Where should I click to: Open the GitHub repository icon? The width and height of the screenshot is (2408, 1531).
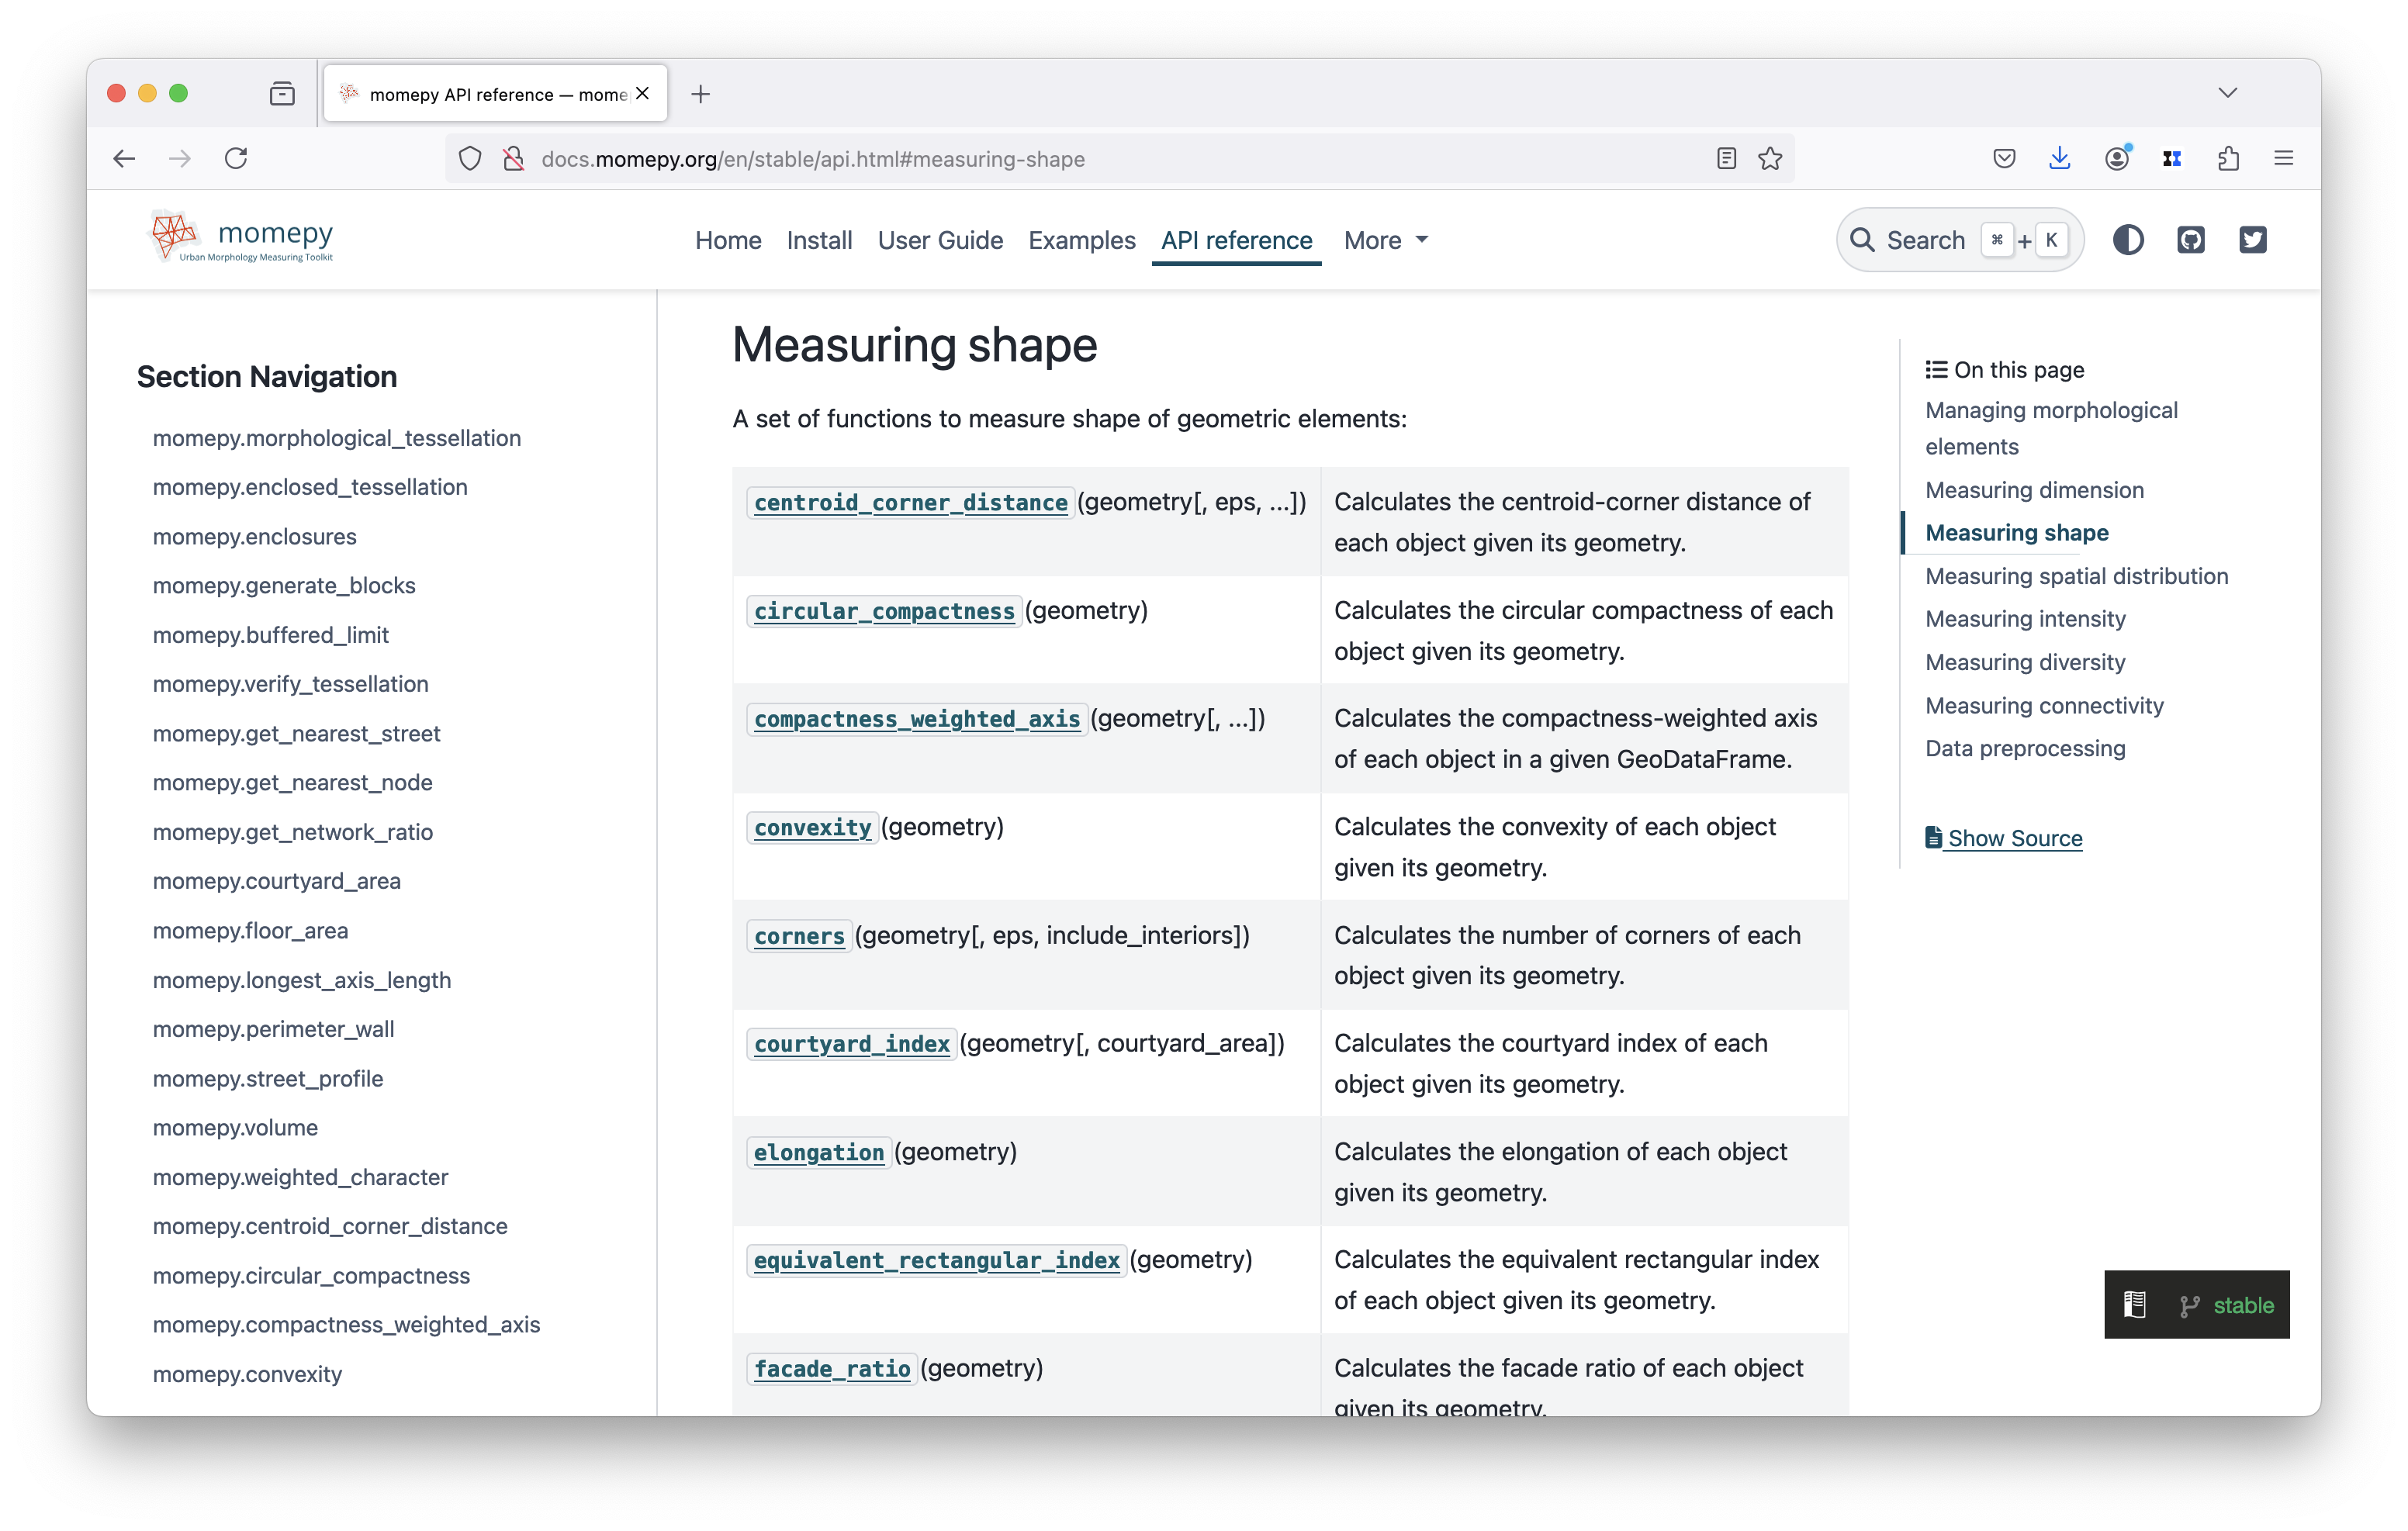(x=2190, y=240)
